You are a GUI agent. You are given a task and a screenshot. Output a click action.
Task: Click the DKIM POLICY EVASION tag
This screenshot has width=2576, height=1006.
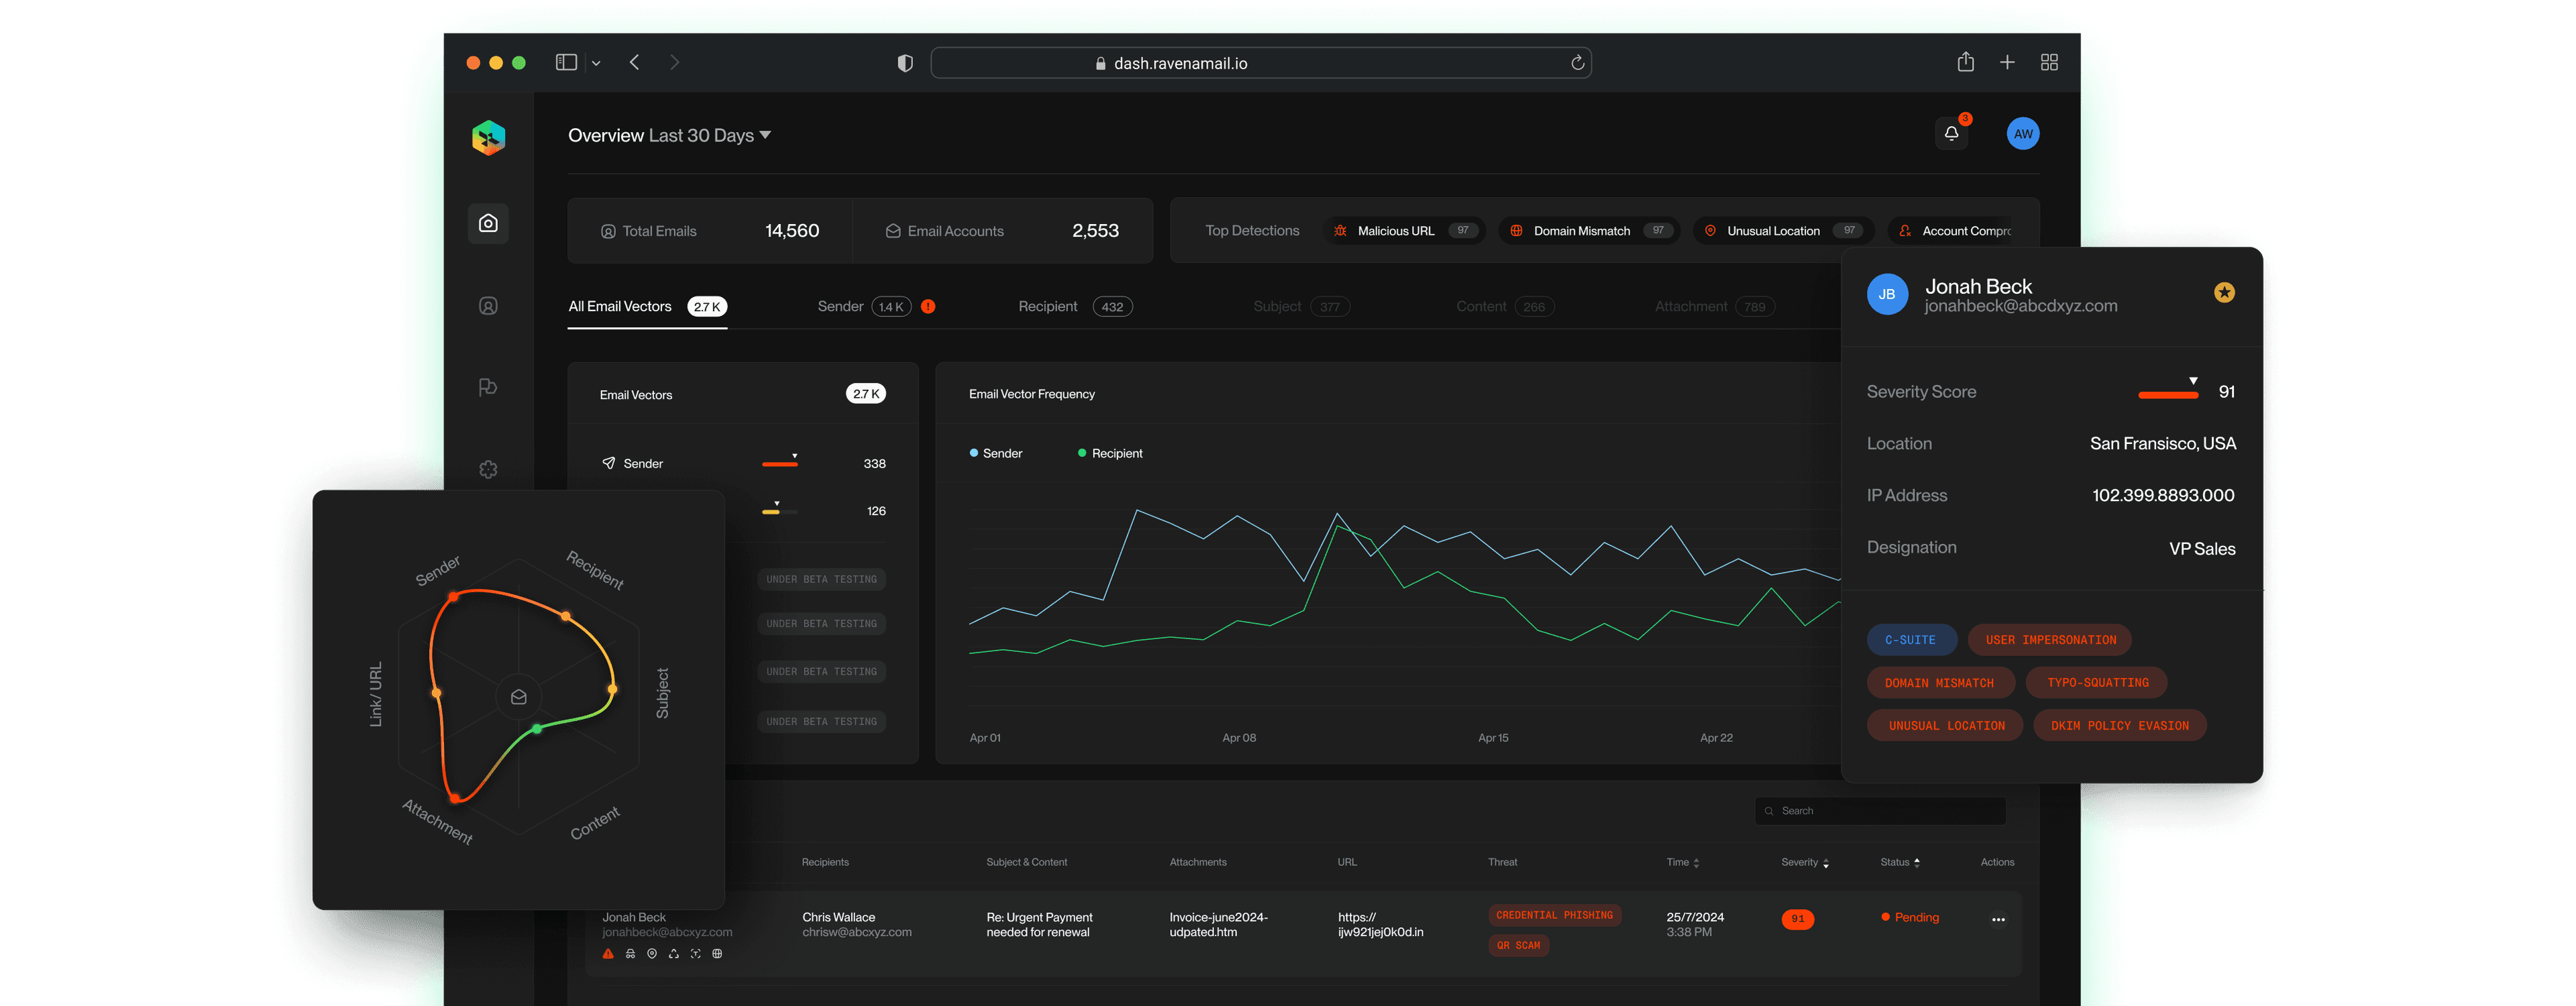pyautogui.click(x=2119, y=726)
